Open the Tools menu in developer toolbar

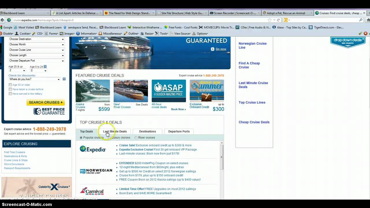coord(162,34)
